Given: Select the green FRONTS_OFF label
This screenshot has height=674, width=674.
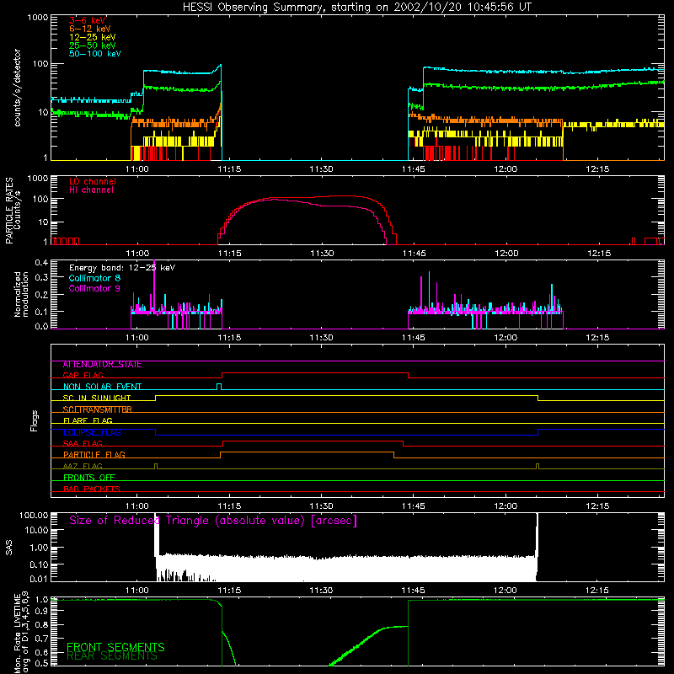Looking at the screenshot, I should (x=89, y=477).
